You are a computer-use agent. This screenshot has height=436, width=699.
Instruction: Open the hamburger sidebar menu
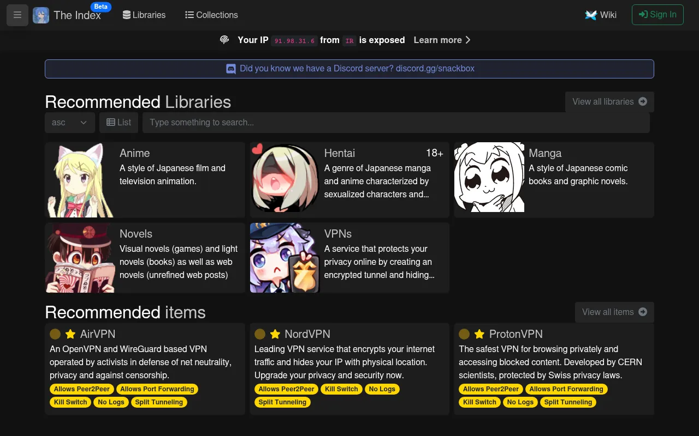[x=17, y=15]
